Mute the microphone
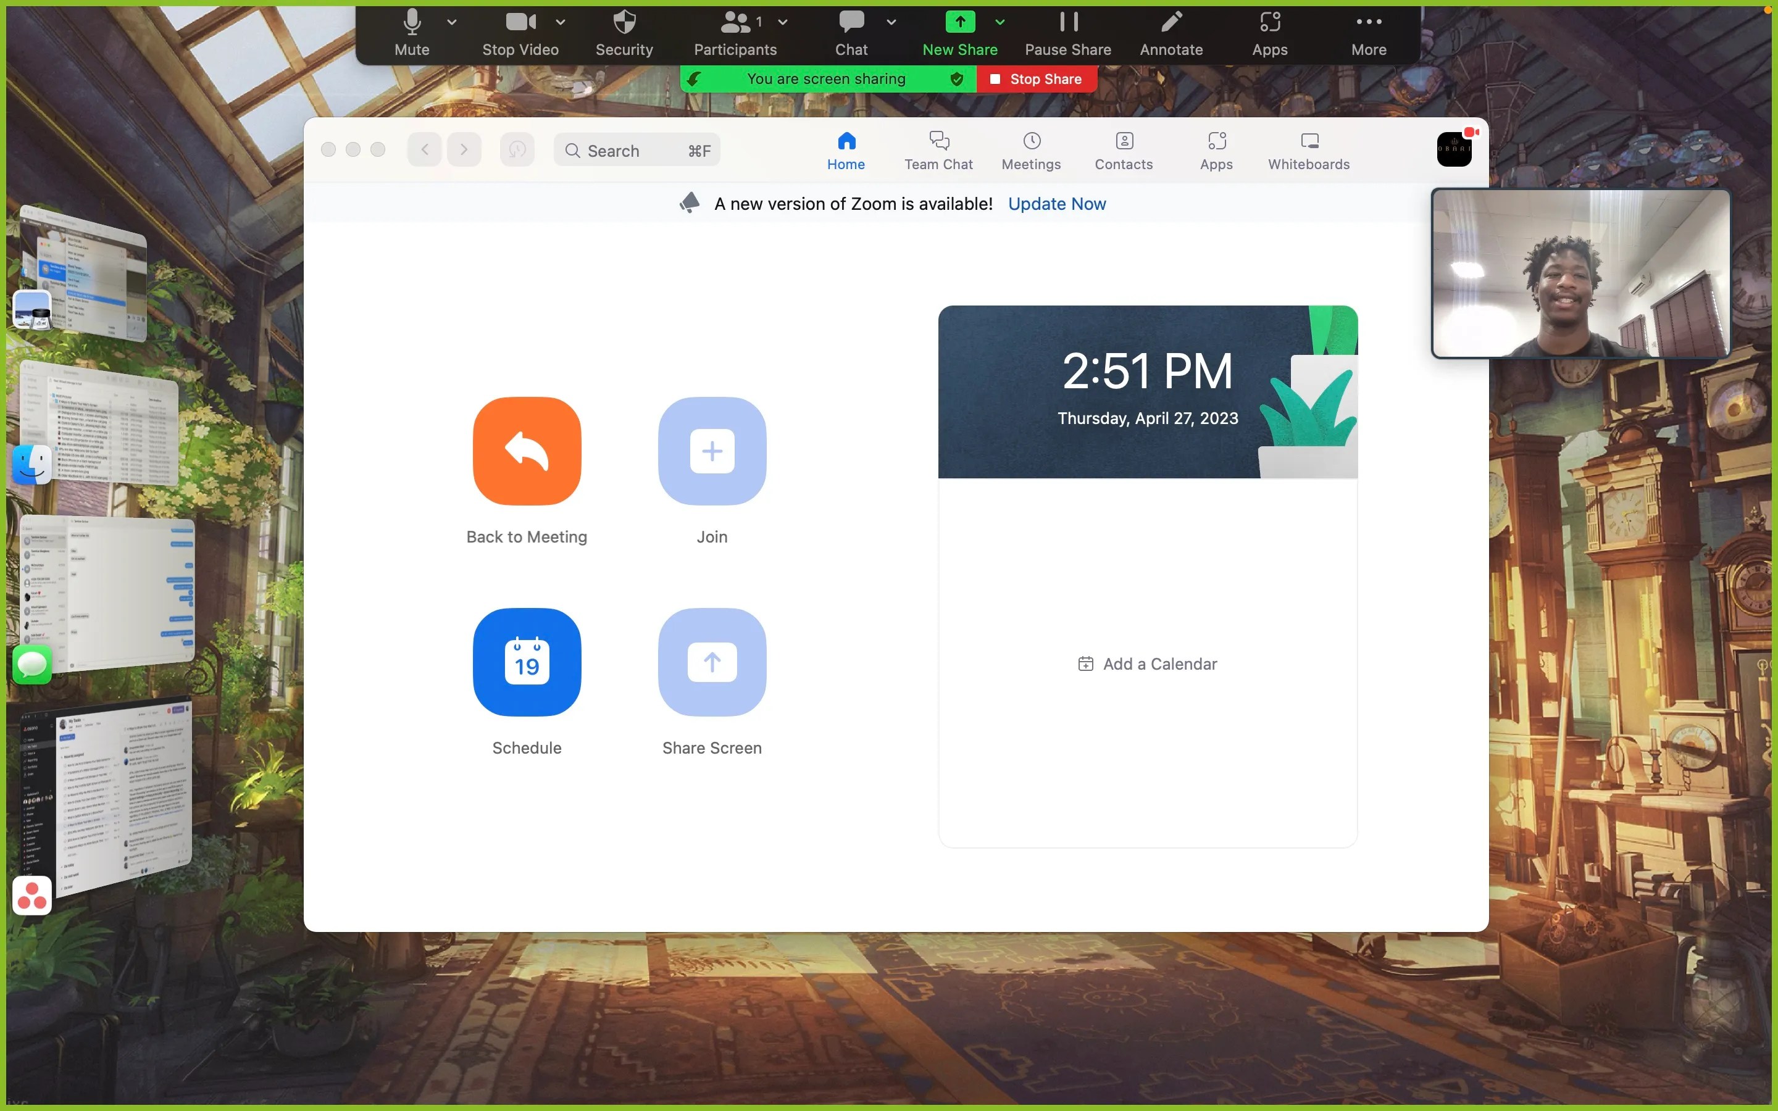 click(x=411, y=33)
